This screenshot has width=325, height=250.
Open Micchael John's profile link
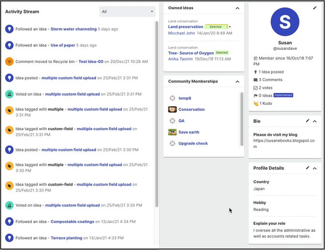coord(181,33)
